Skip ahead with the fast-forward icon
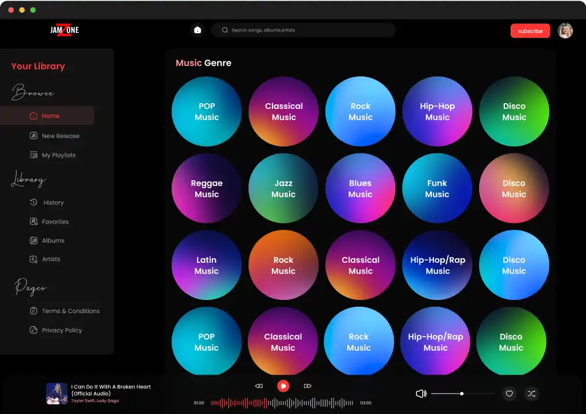This screenshot has height=414, width=586. coord(308,386)
